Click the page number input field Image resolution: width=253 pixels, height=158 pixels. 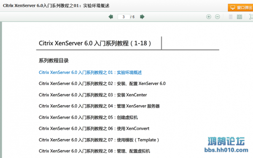(124, 16)
